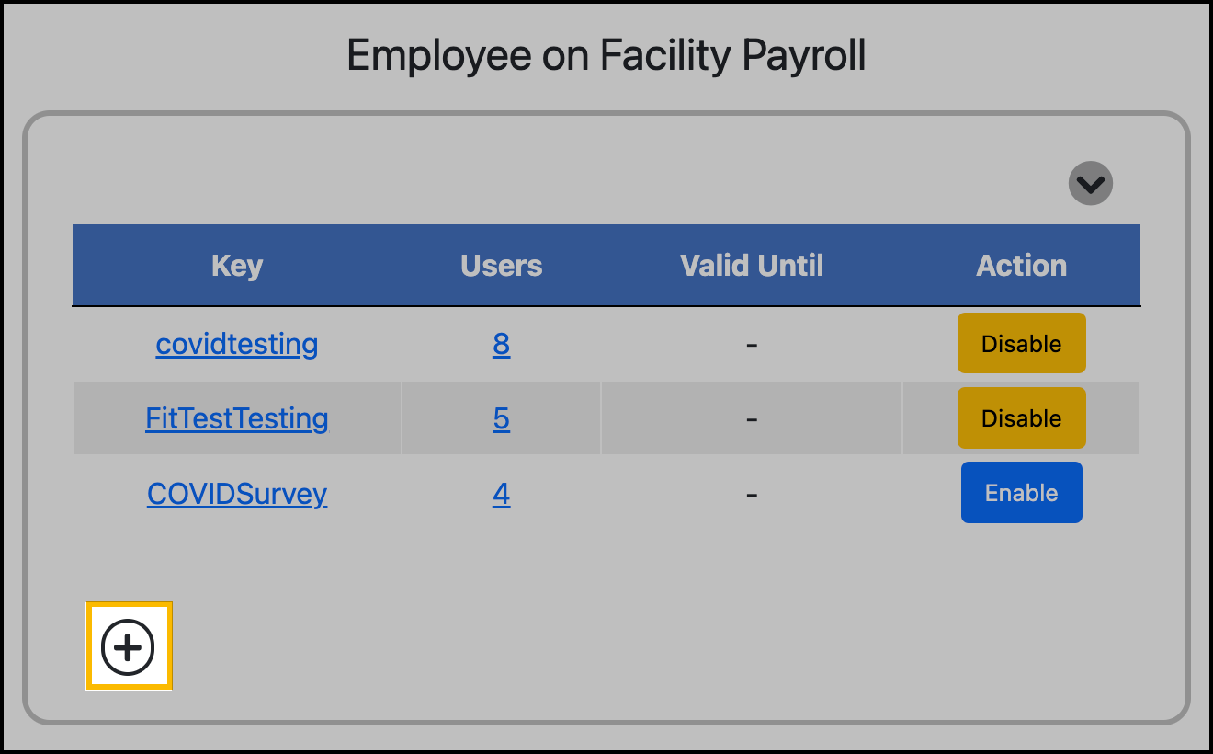Click the covidtesting row's Valid Until dash

click(751, 343)
